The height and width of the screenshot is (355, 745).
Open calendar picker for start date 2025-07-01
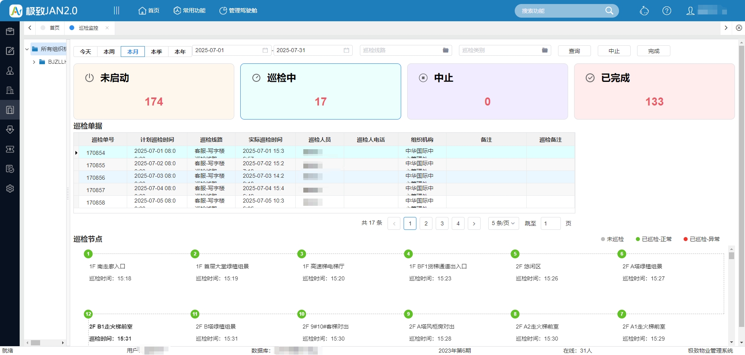tap(265, 51)
